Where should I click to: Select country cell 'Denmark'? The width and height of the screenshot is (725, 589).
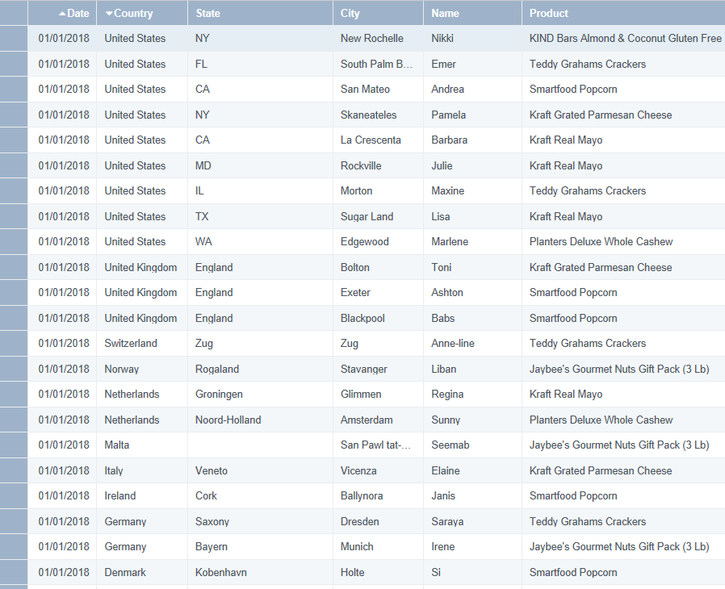[142, 572]
